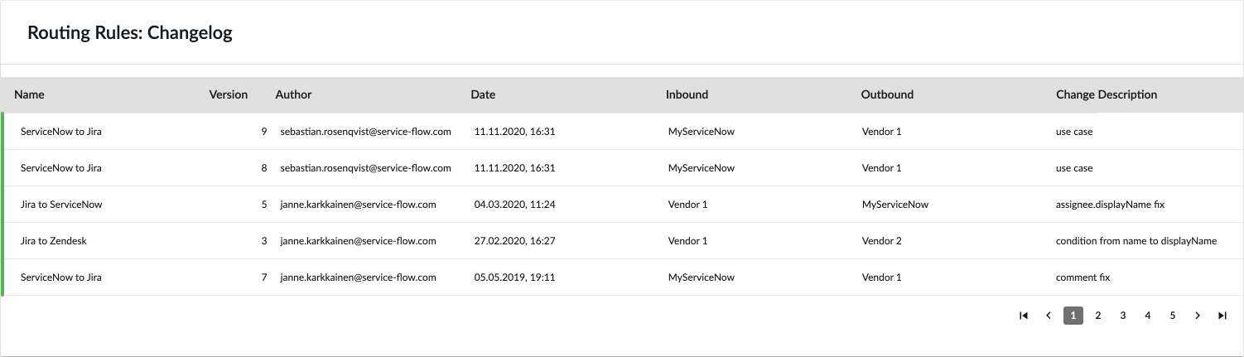
Task: Select ServiceNow to Jira version 9 row
Action: [x=622, y=132]
